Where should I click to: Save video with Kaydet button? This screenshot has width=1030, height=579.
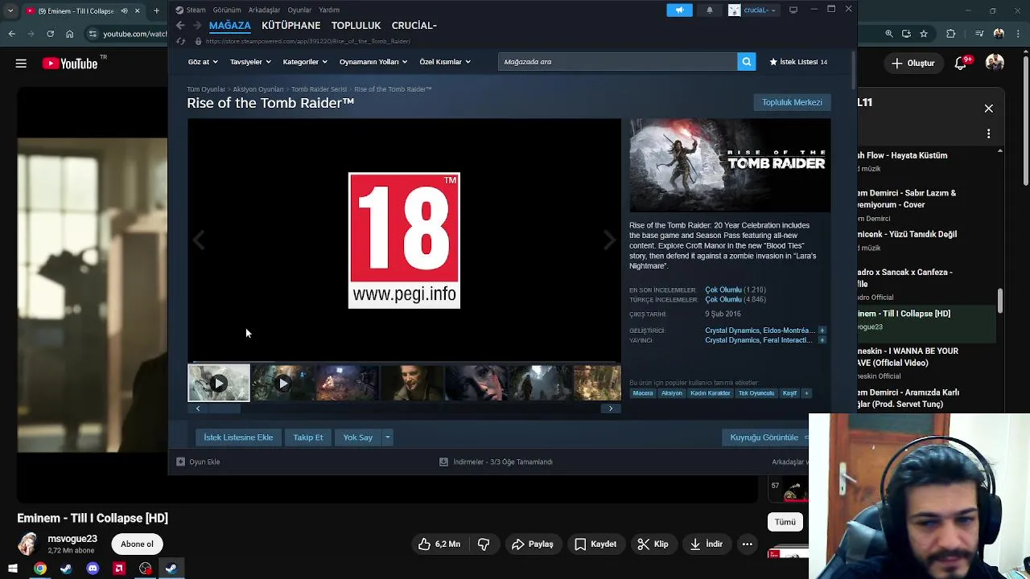(595, 544)
